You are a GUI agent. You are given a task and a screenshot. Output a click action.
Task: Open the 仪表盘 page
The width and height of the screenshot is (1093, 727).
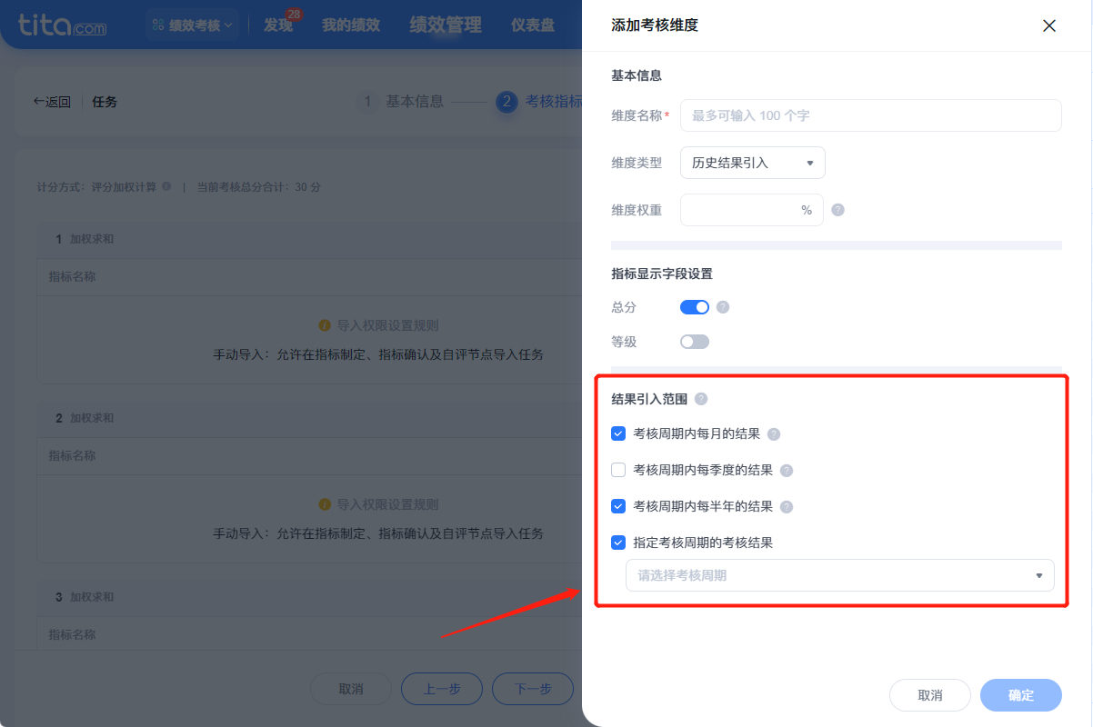click(x=533, y=25)
